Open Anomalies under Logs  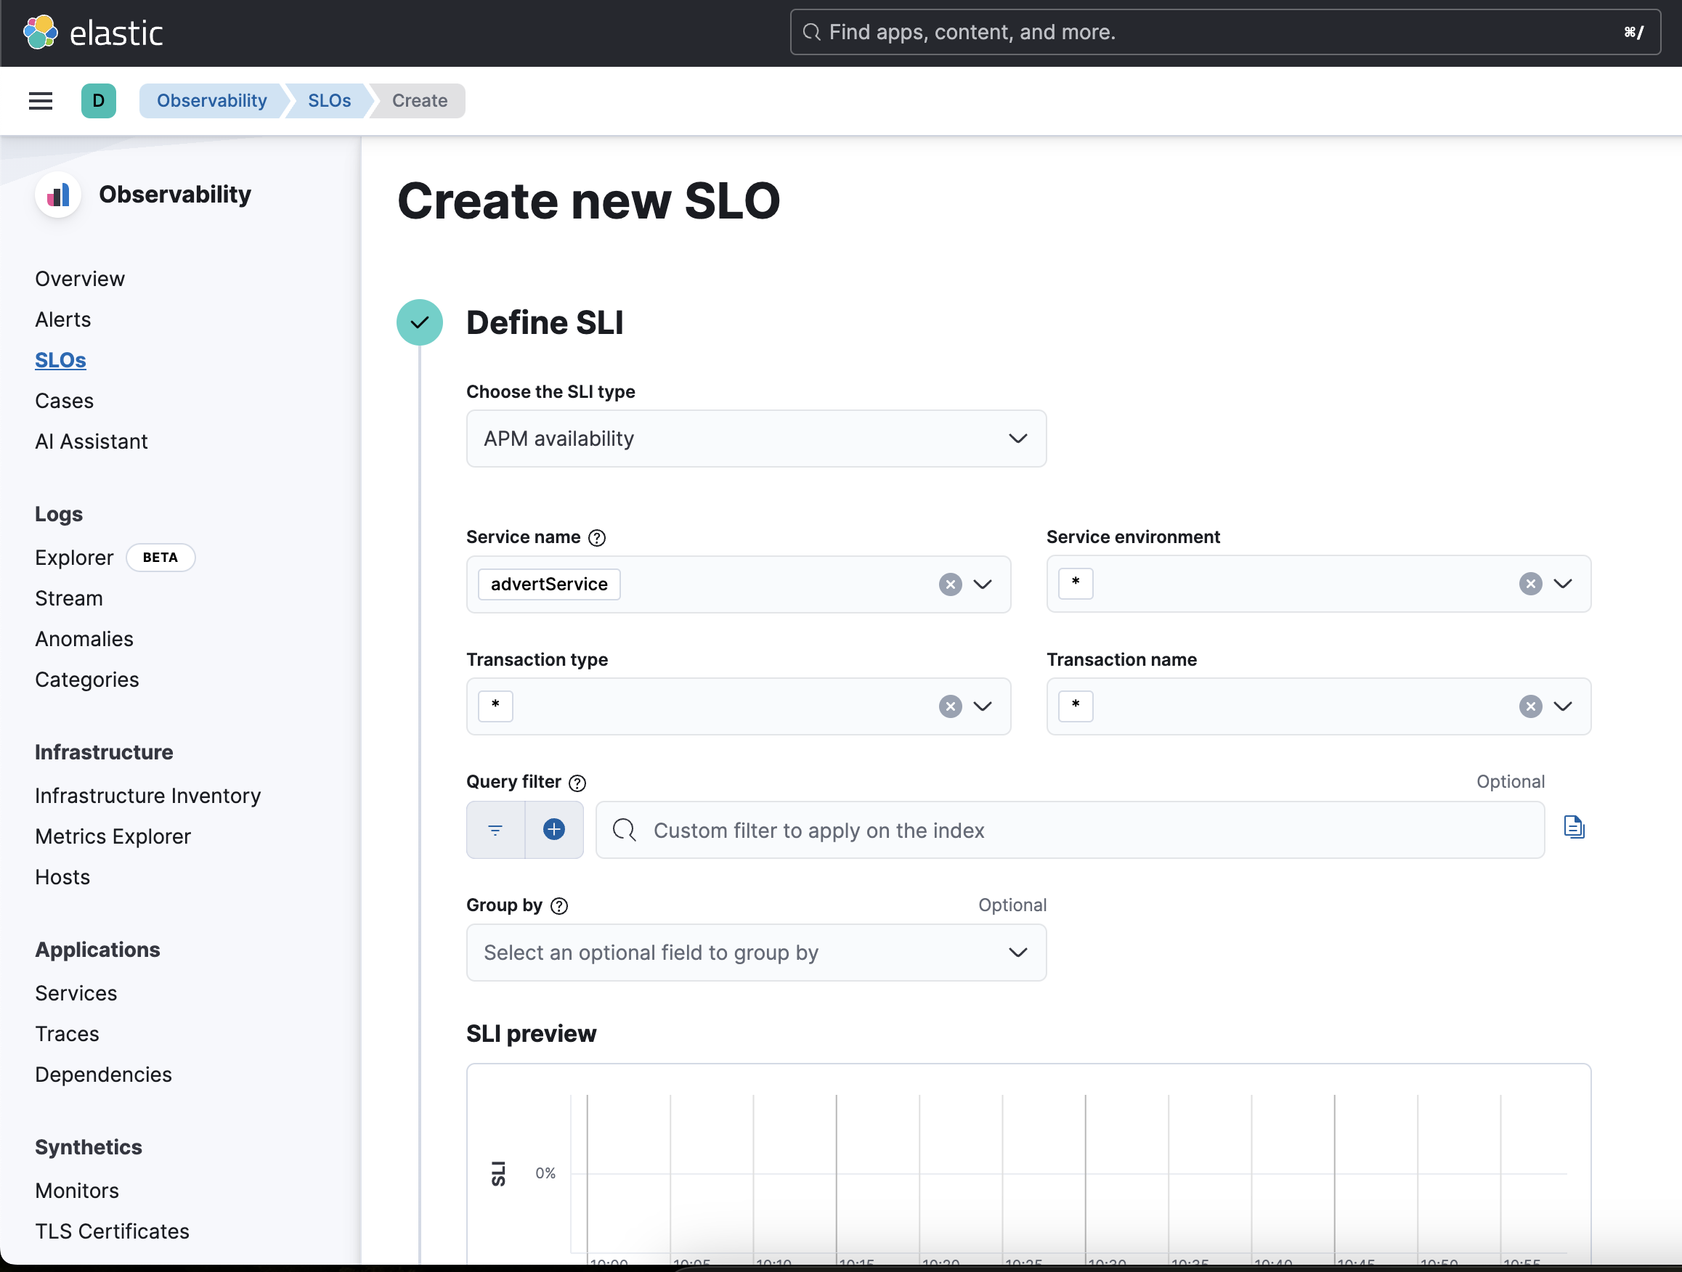tap(84, 640)
